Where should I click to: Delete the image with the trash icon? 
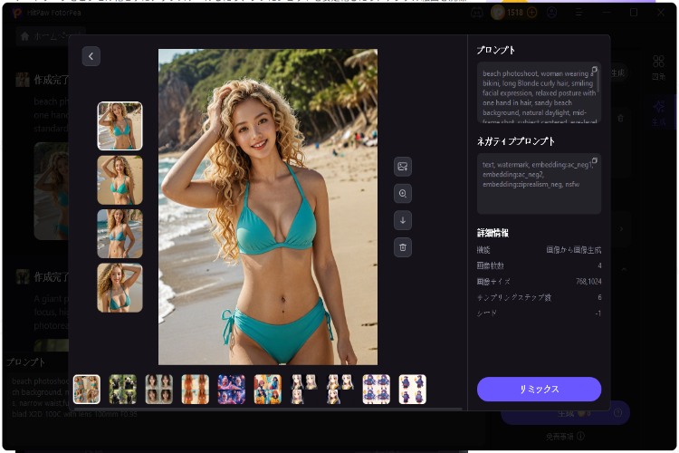pyautogui.click(x=403, y=247)
